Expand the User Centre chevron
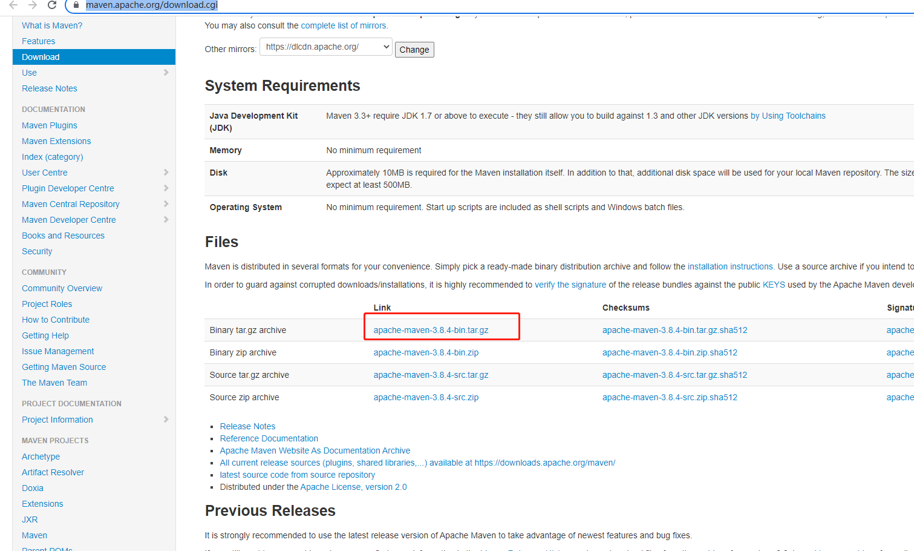Viewport: 914px width, 551px height. pos(166,173)
